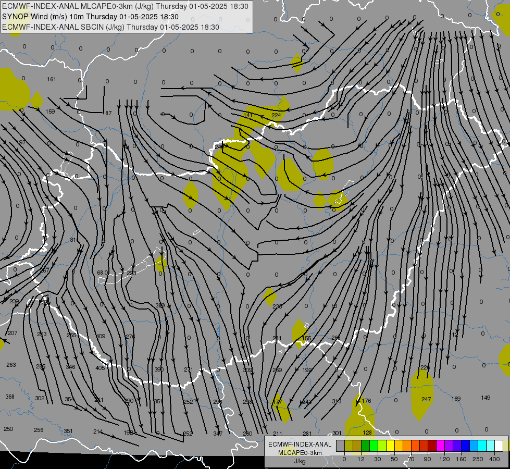510x469 pixels.
Task: Click the legend tick label 250
Action: (478, 459)
